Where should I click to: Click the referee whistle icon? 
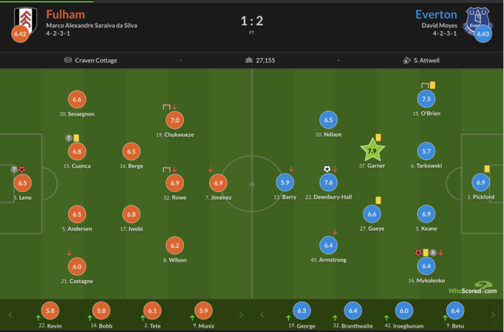click(407, 61)
